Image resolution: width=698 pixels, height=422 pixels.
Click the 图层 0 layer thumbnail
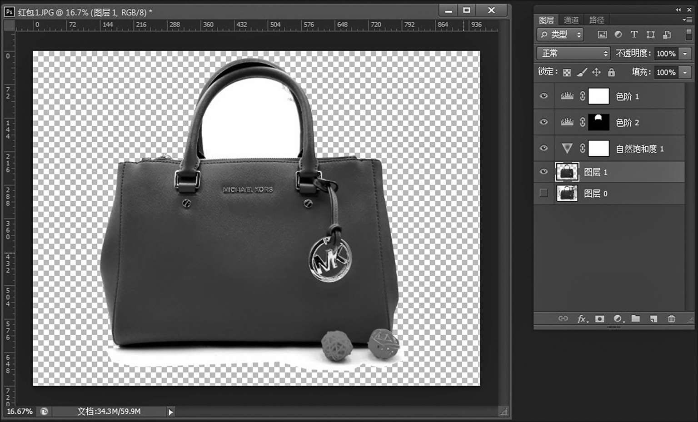(567, 193)
